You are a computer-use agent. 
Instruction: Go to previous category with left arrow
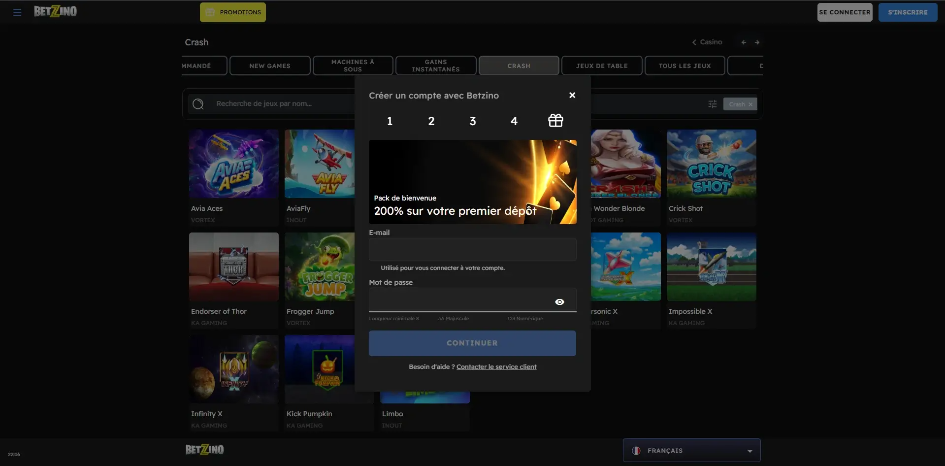tap(744, 42)
